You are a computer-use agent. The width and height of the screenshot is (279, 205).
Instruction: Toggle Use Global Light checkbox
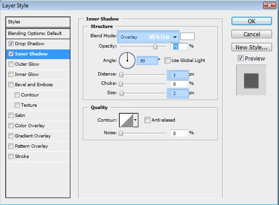pos(167,60)
